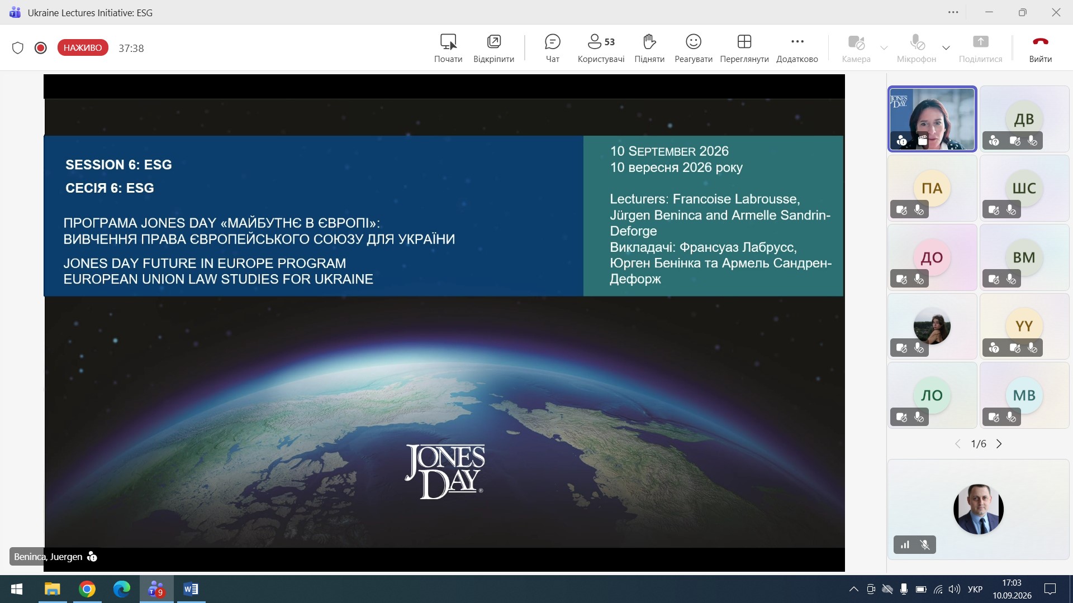
Task: Click the meeting timer 37:38
Action: pos(131,49)
